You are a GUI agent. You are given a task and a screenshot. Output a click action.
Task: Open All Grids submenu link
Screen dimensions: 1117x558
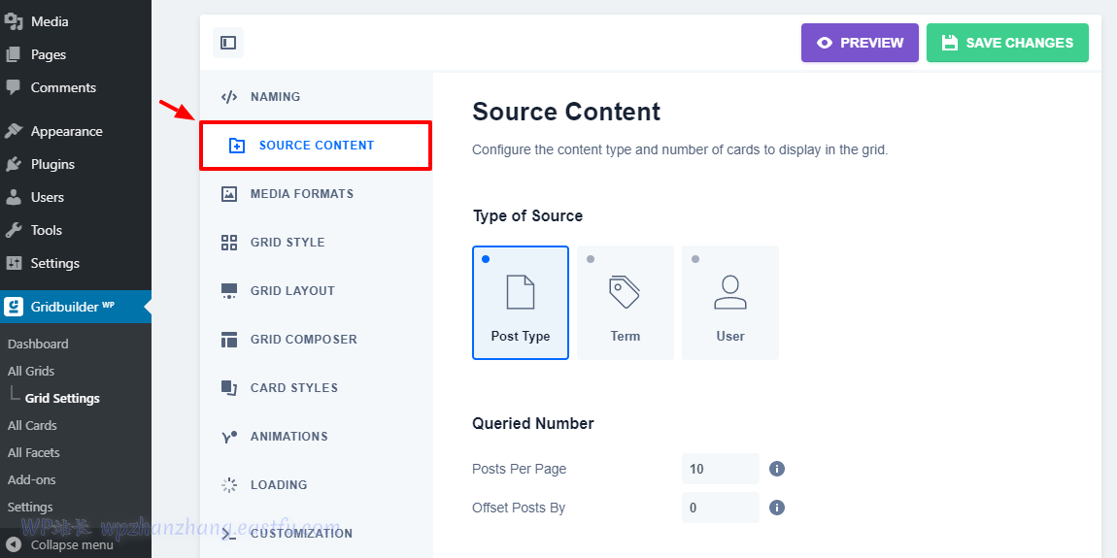point(31,371)
